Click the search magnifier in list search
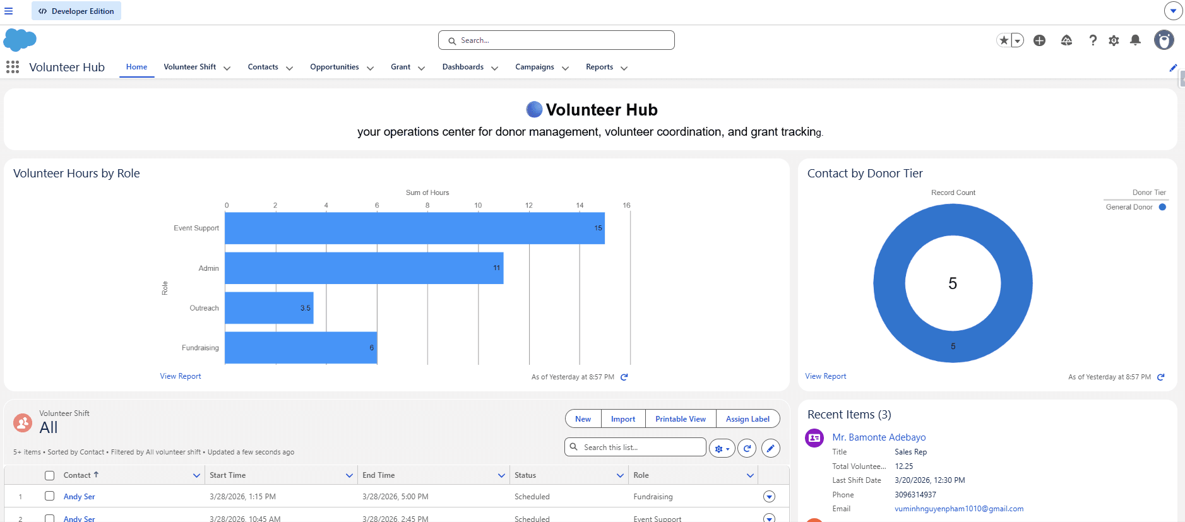 [x=574, y=447]
